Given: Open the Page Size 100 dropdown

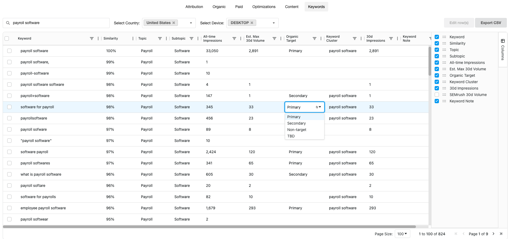Looking at the screenshot, I should coord(402,234).
